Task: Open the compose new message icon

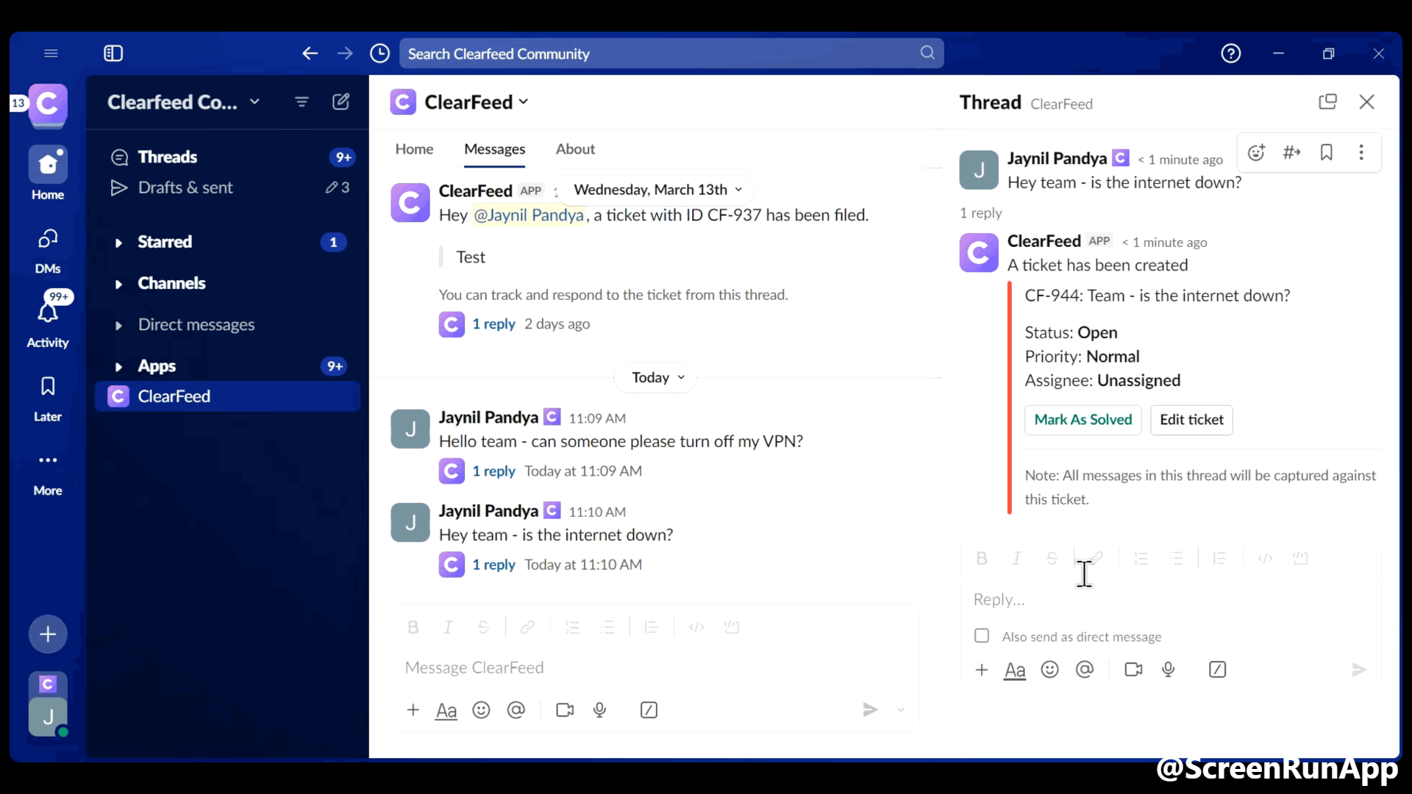Action: tap(340, 101)
